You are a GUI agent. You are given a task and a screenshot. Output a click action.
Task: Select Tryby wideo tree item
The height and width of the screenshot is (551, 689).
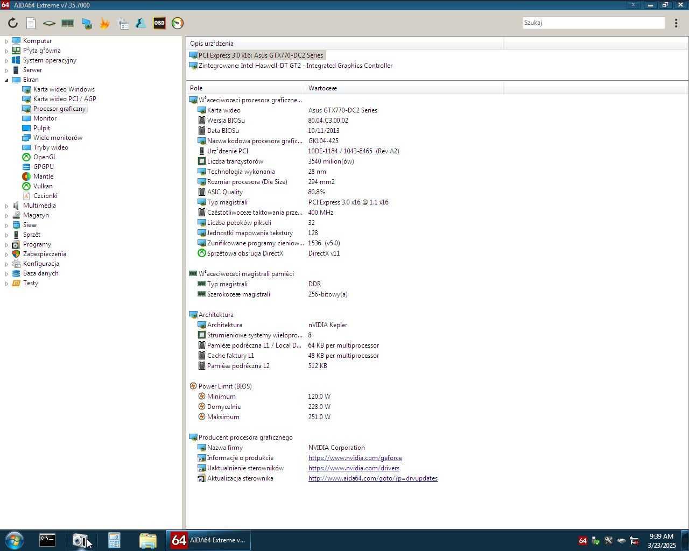click(51, 147)
